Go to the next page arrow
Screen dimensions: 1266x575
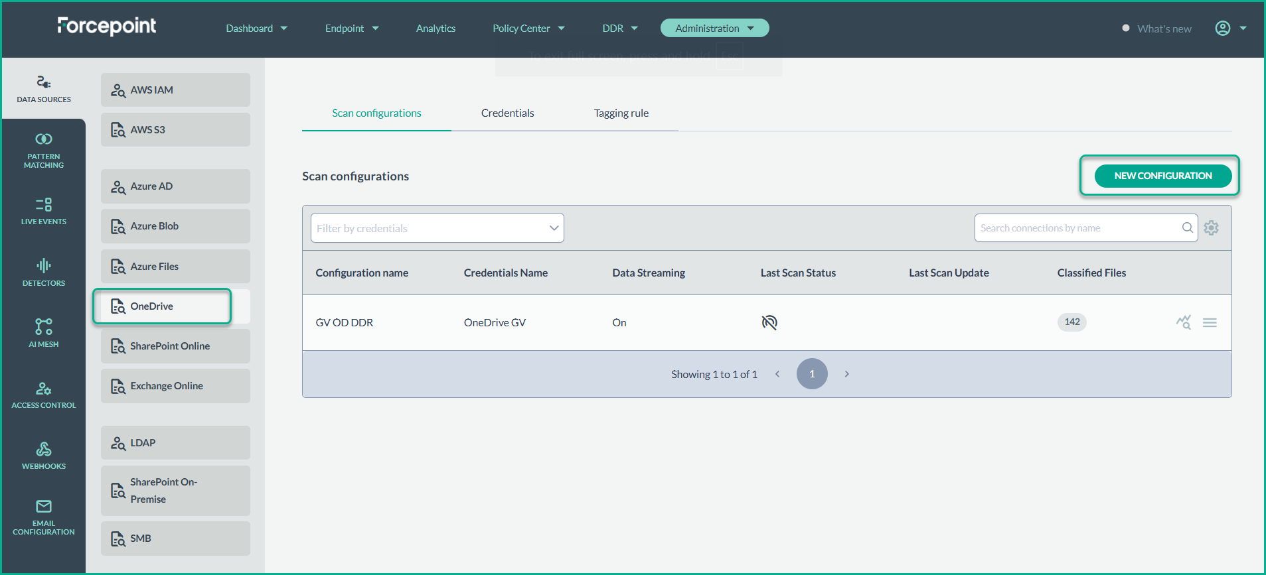(x=846, y=374)
